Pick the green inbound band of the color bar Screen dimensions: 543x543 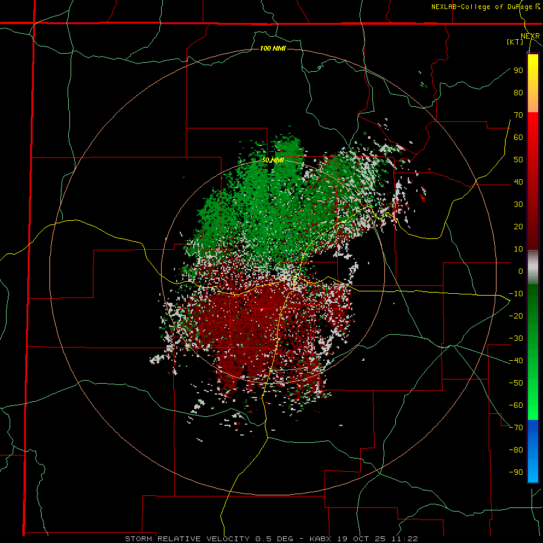coord(533,352)
